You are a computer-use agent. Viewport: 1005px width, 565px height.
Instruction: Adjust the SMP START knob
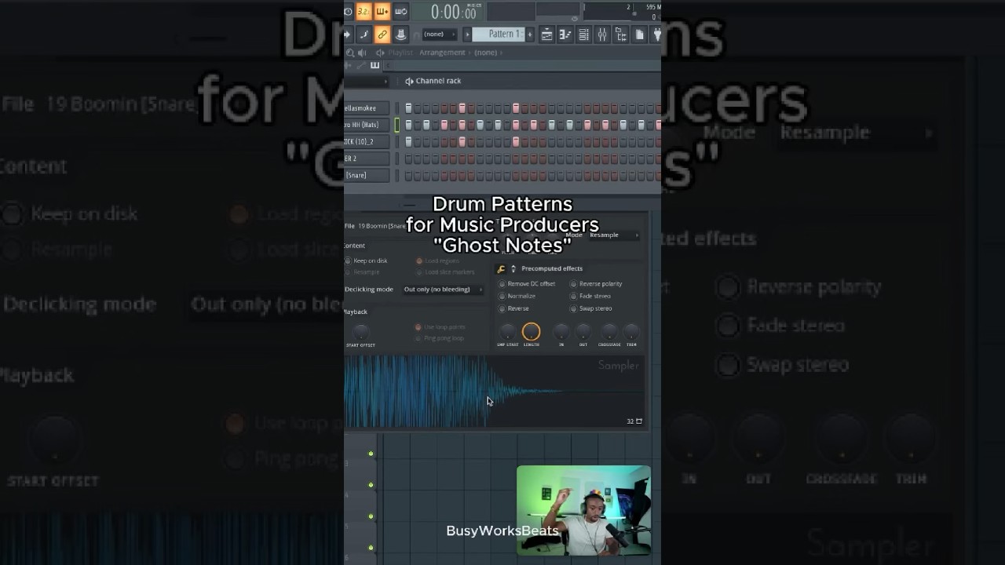pyautogui.click(x=507, y=332)
